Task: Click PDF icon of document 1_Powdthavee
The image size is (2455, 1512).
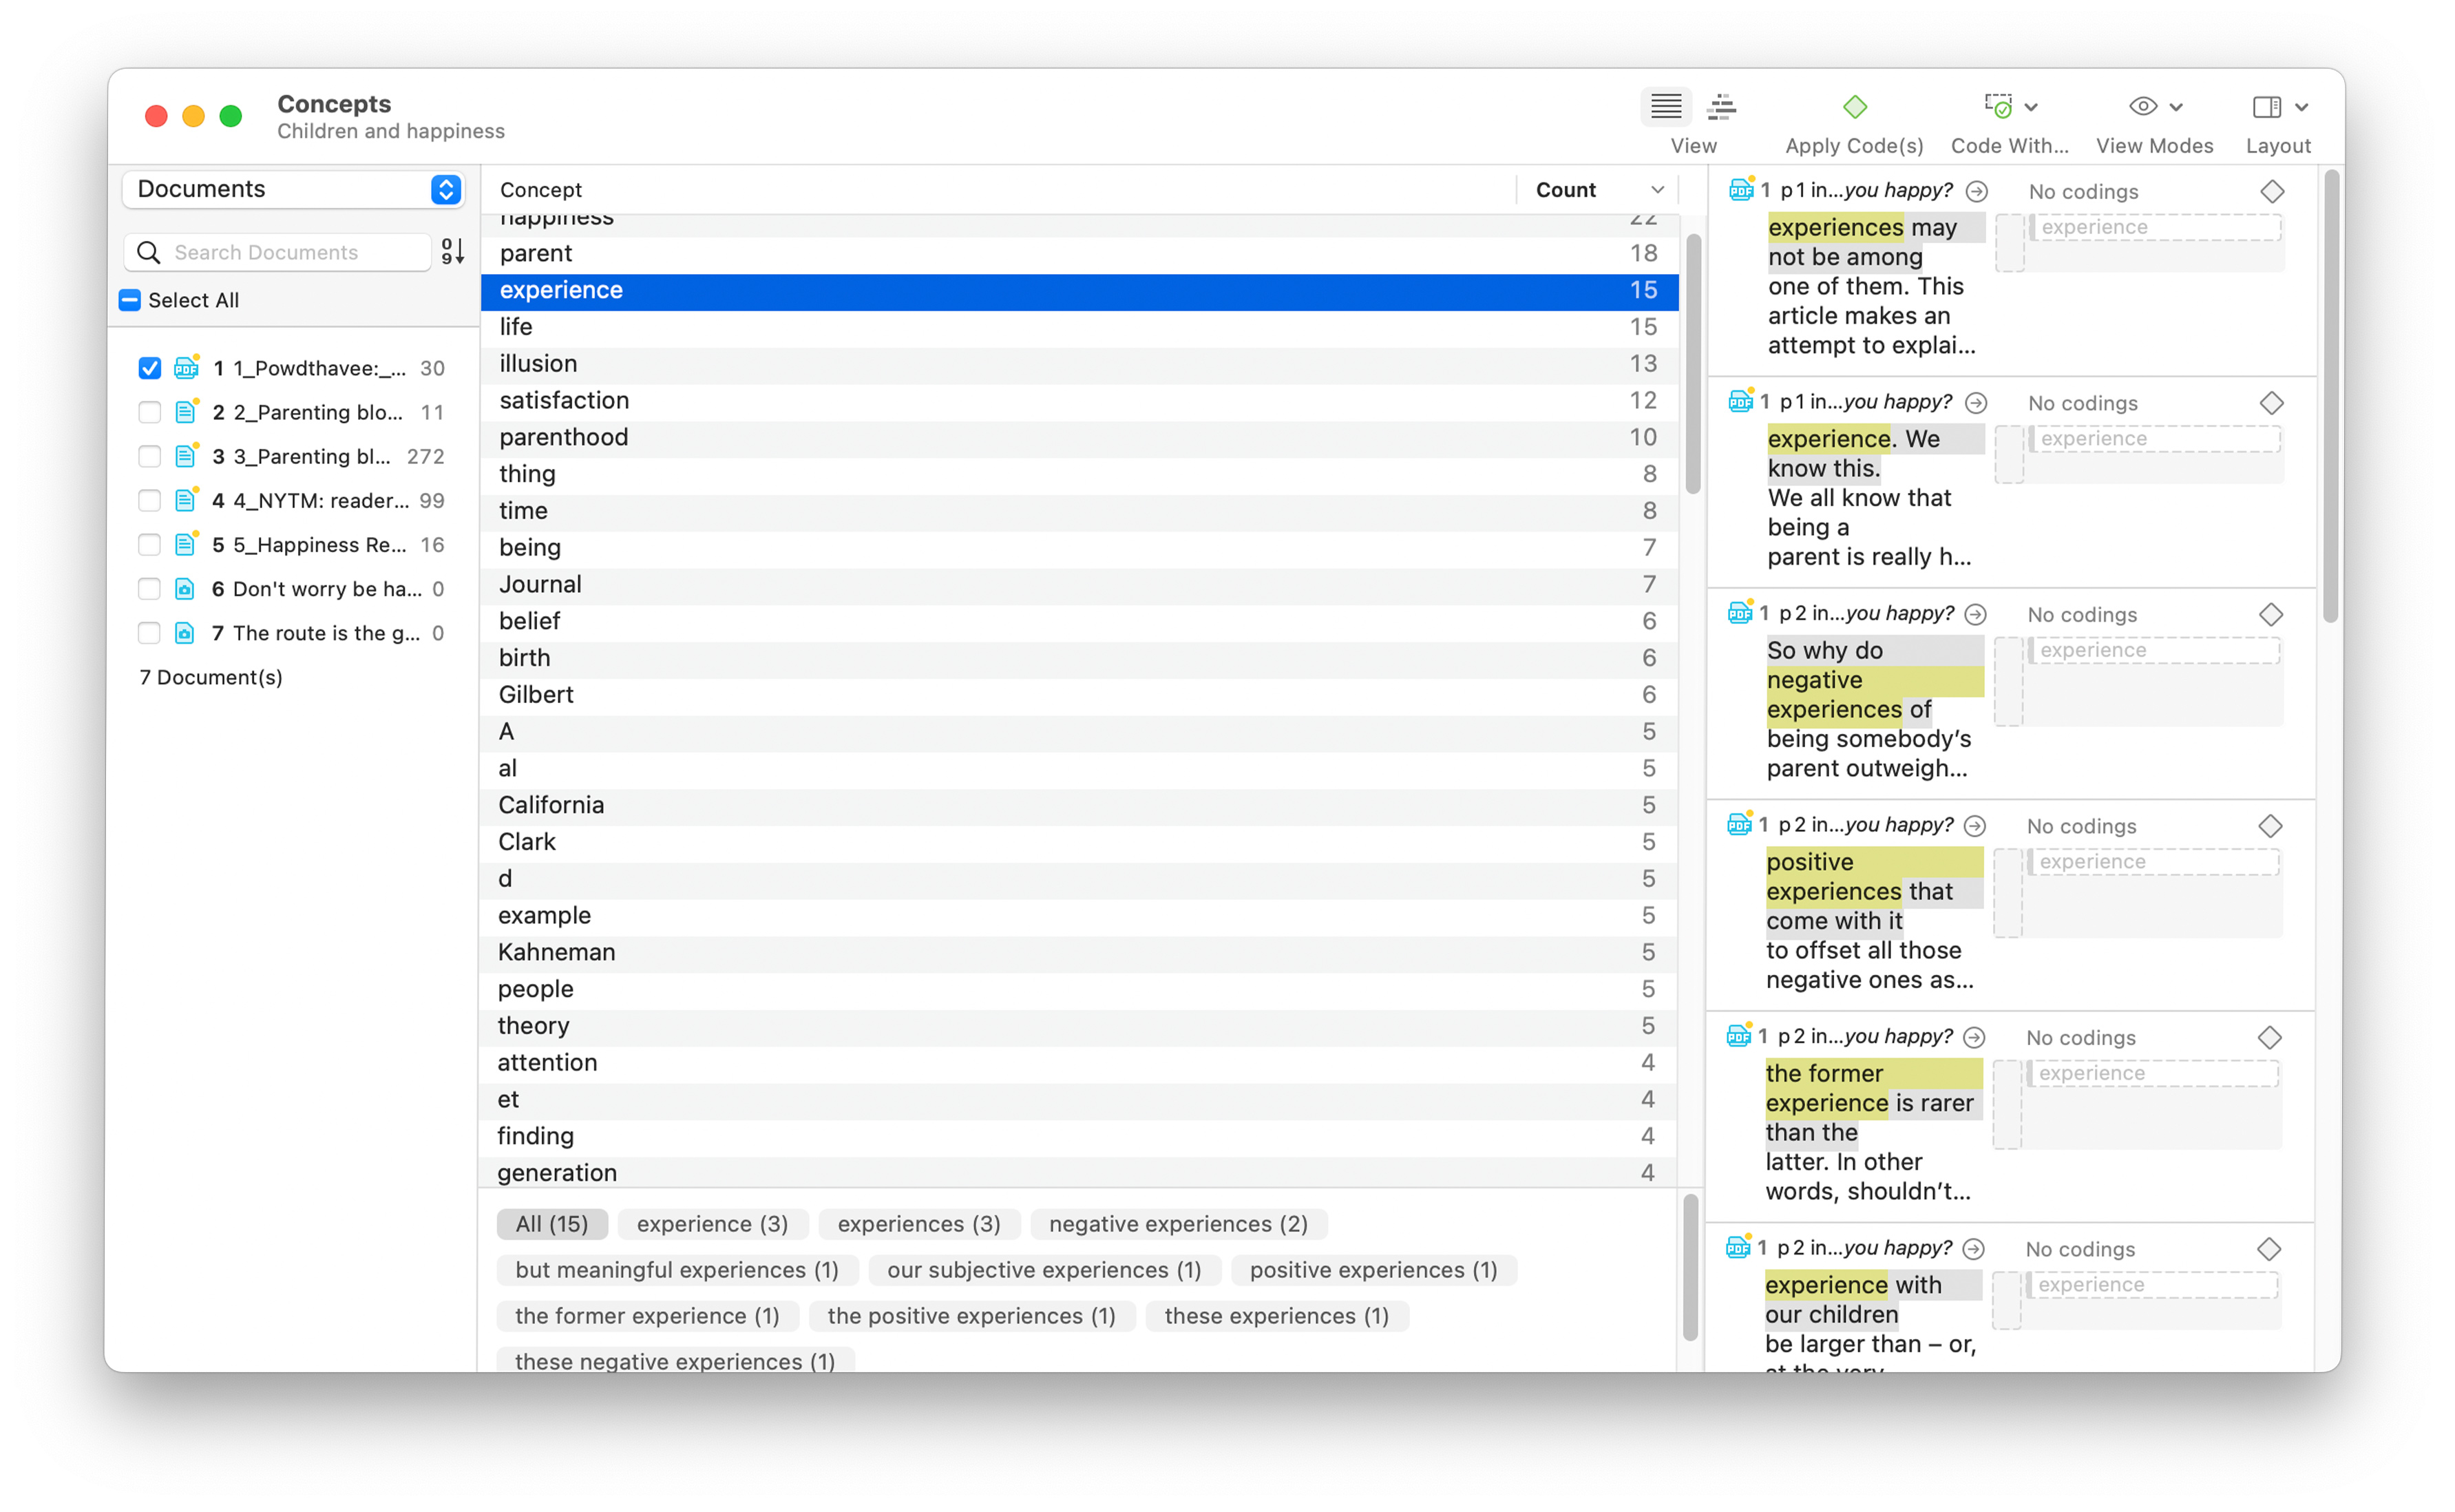Action: coord(186,368)
